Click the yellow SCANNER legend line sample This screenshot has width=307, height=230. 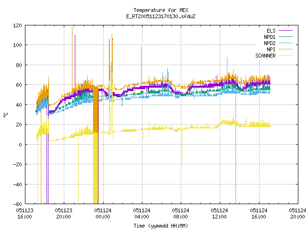(x=286, y=56)
